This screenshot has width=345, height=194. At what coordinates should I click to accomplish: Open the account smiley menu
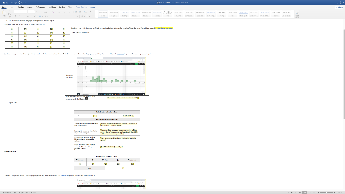coord(341,3)
